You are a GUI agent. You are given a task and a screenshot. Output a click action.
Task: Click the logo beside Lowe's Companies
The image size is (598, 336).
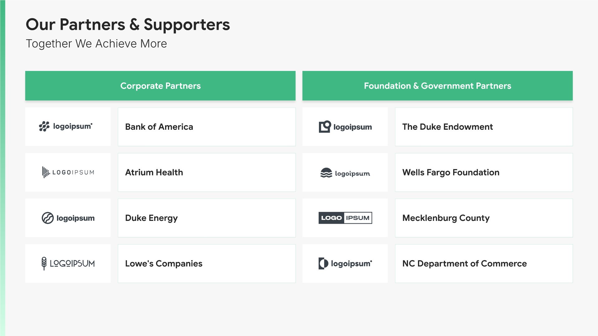tap(68, 264)
